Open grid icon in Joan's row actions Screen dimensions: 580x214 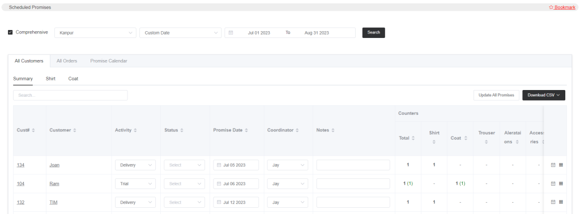point(561,165)
